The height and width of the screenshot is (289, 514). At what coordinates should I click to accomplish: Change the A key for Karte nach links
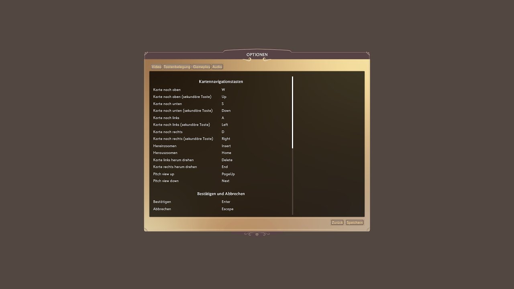pyautogui.click(x=223, y=118)
